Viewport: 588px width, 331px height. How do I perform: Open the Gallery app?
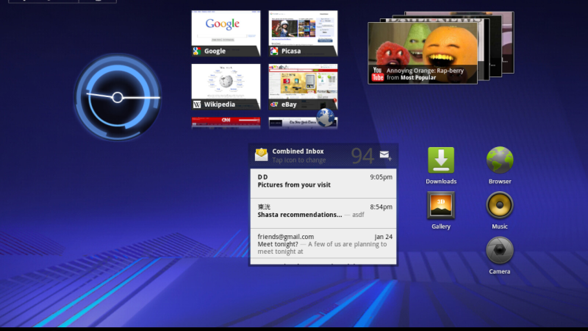(x=441, y=206)
